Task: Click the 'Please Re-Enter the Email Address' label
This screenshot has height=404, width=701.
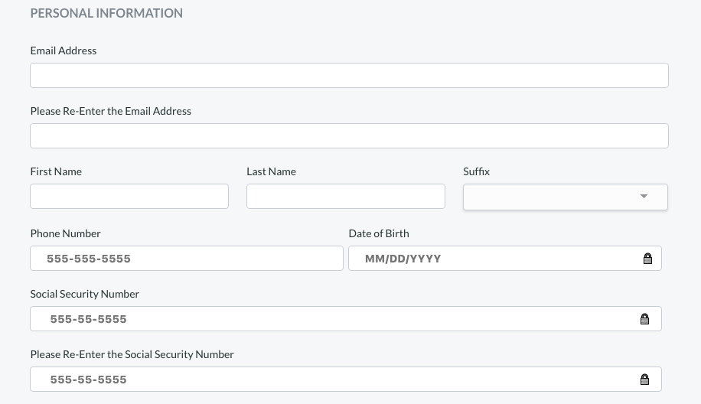Action: click(111, 111)
